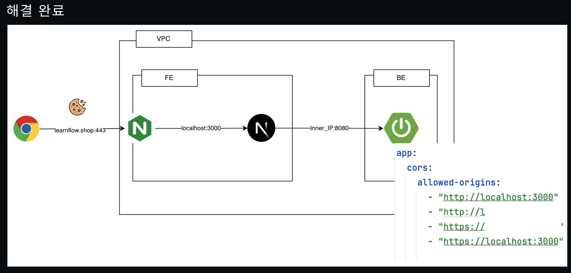571x273 pixels.
Task: Select the BE label box
Action: (402, 78)
